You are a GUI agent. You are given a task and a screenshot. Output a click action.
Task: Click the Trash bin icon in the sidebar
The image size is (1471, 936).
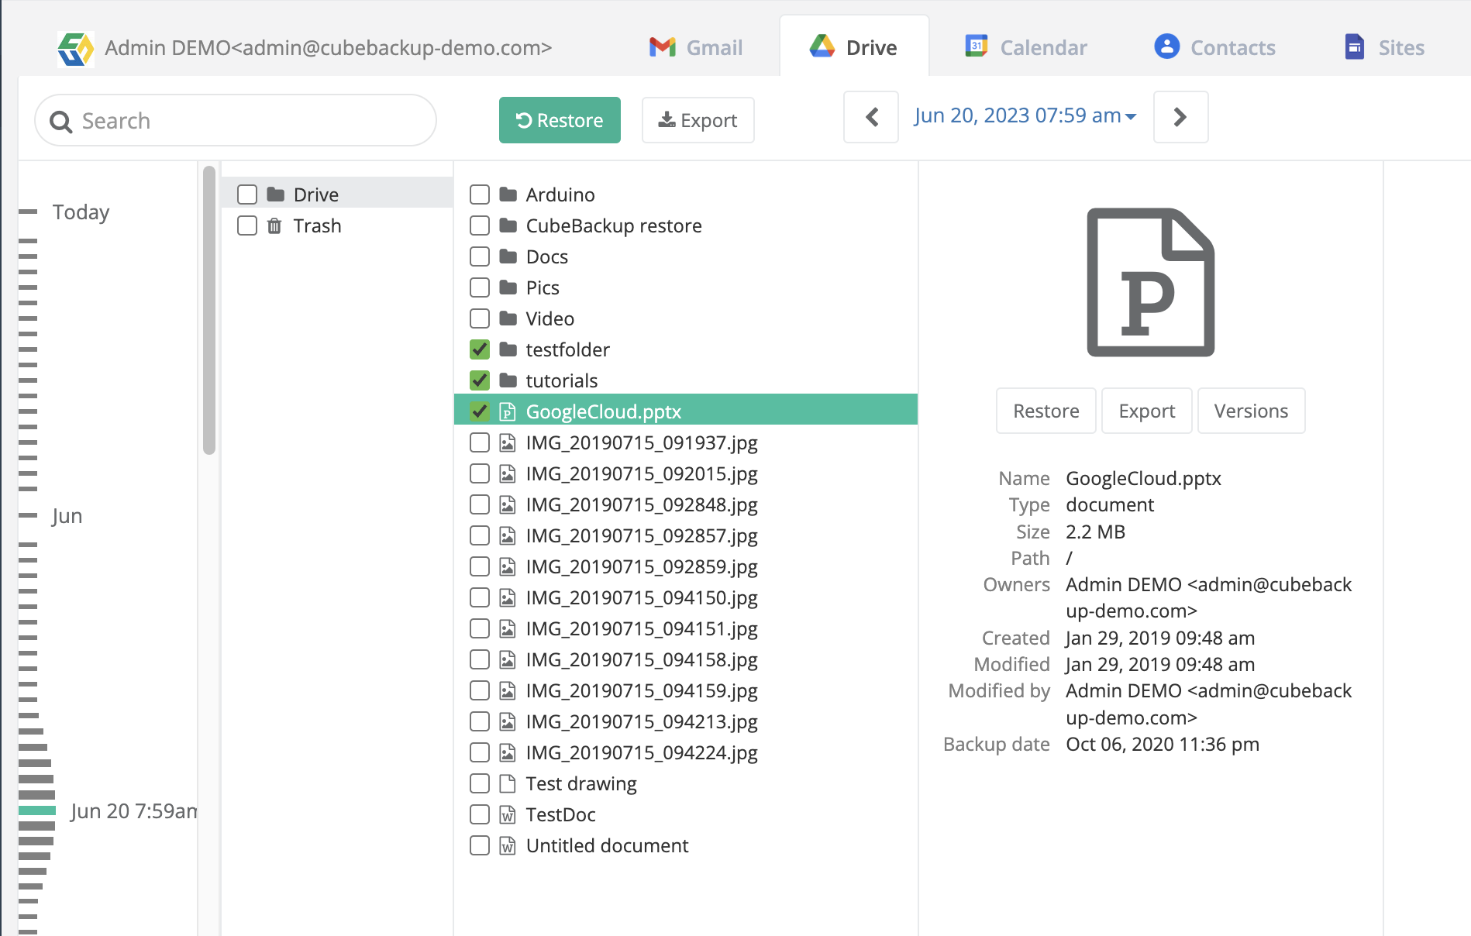[273, 225]
